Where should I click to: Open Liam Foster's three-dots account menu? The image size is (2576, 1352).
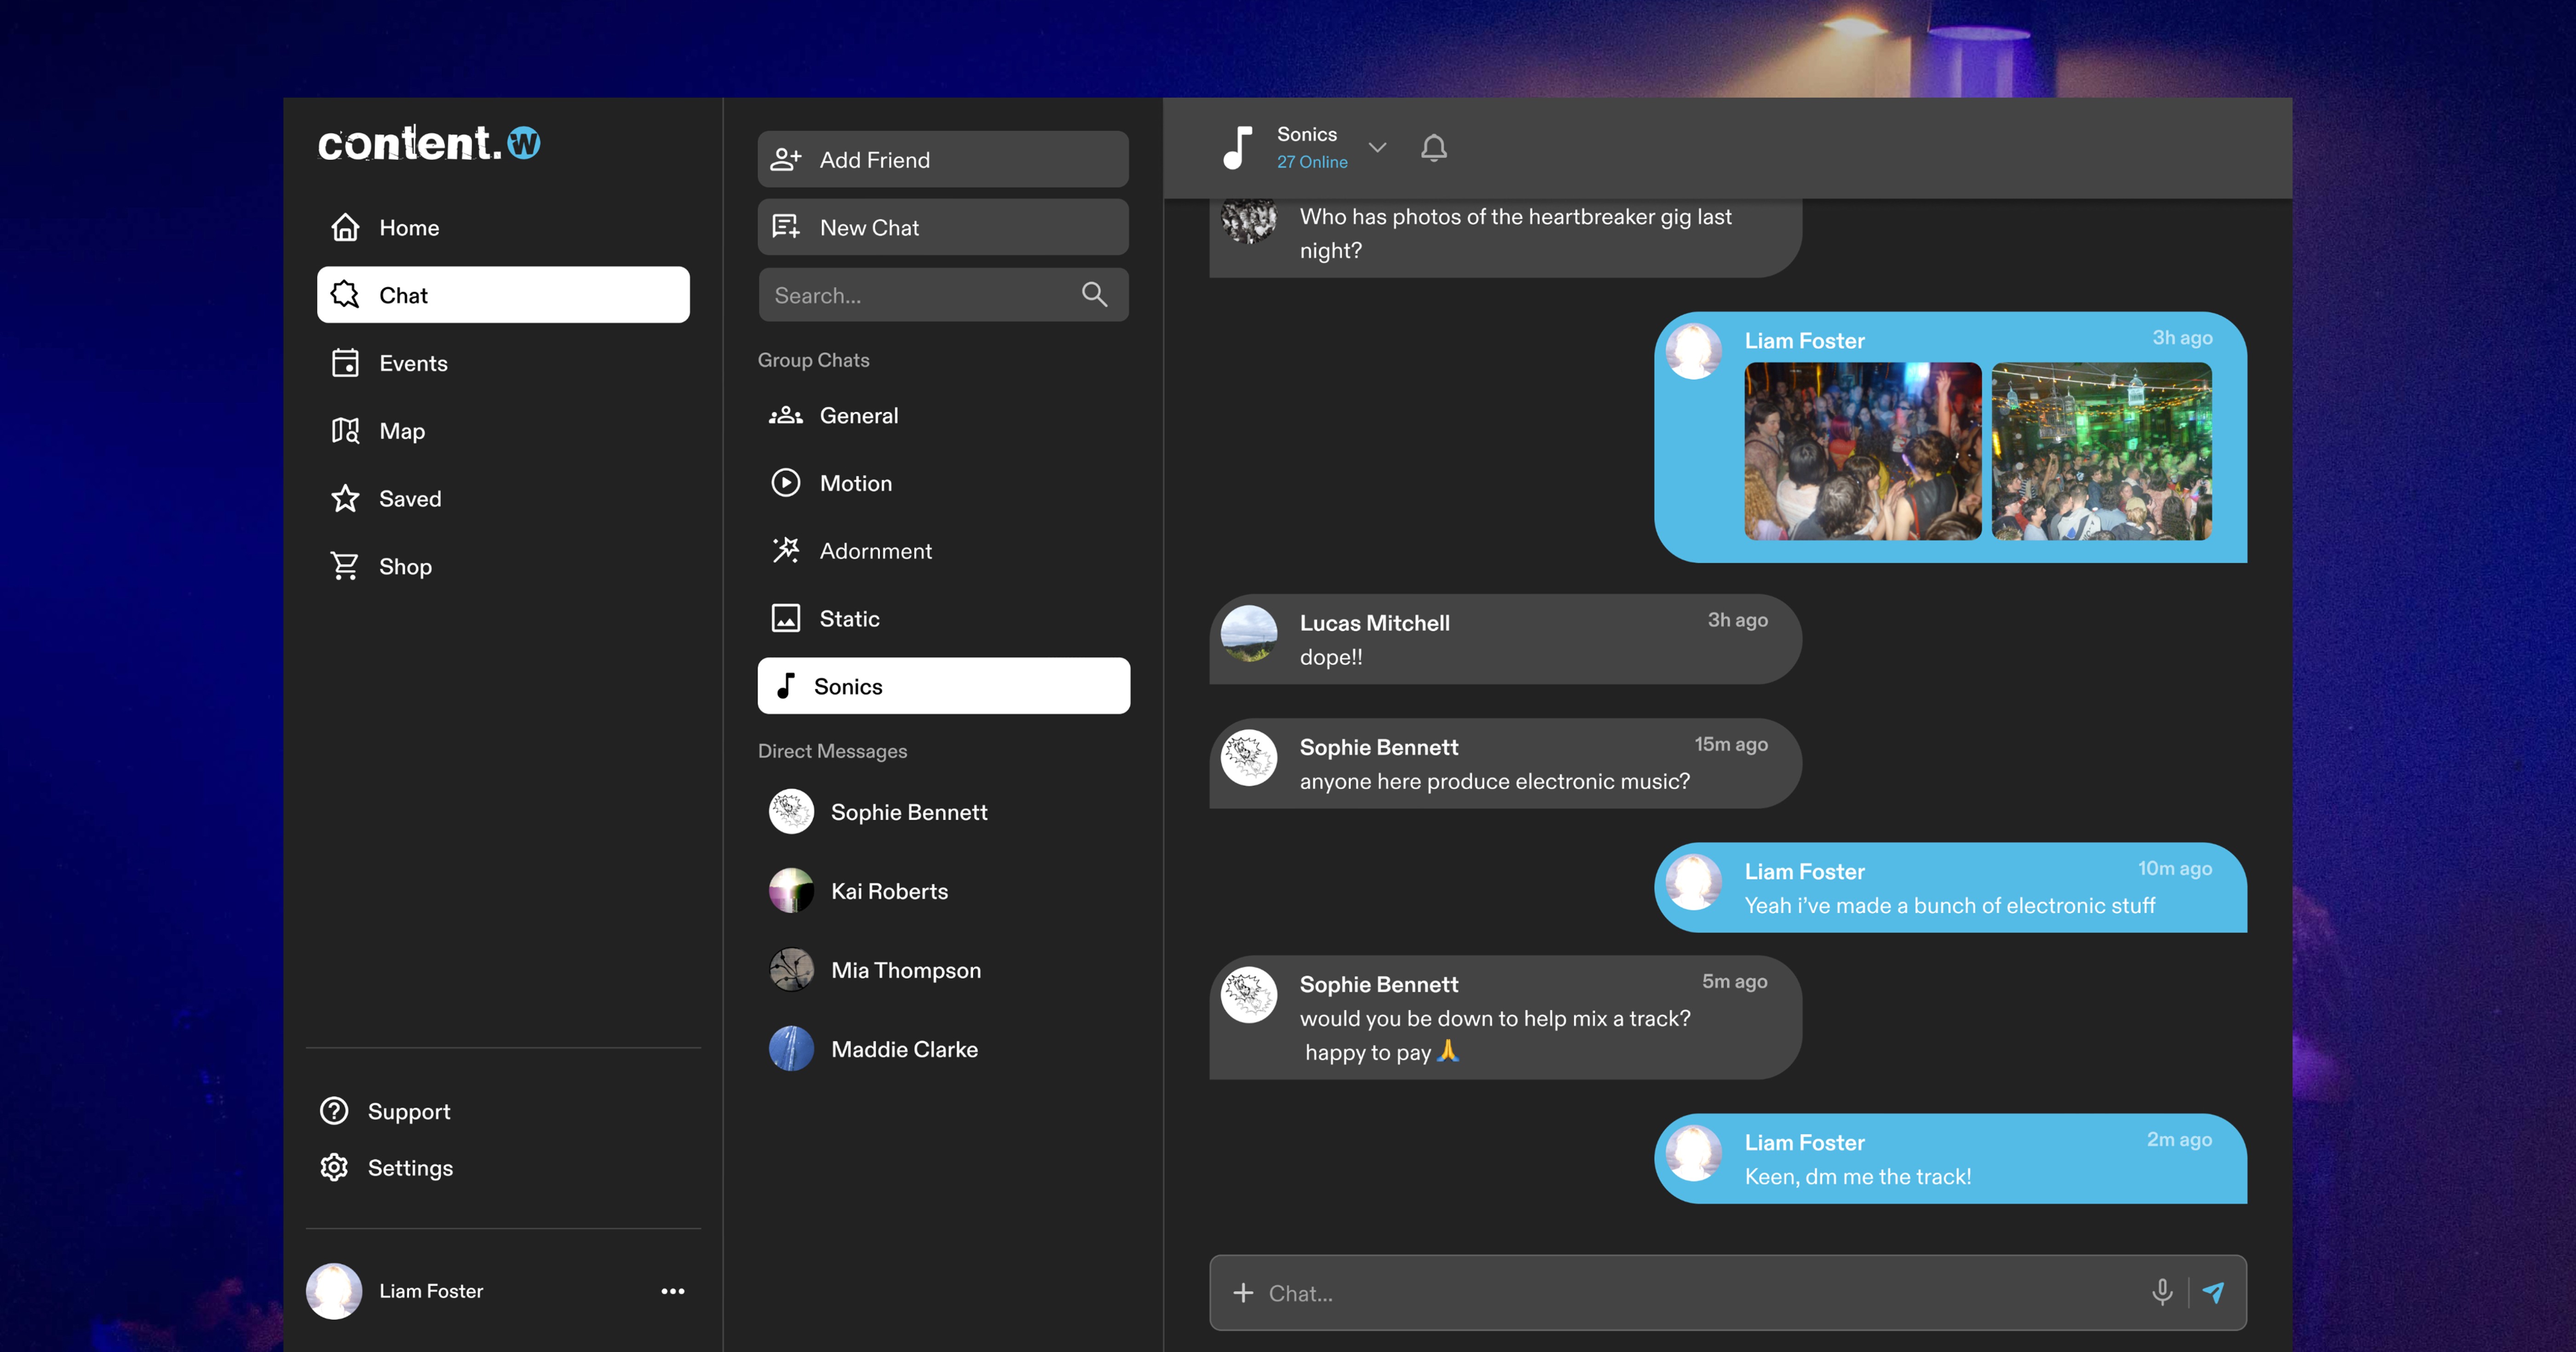[x=673, y=1291]
